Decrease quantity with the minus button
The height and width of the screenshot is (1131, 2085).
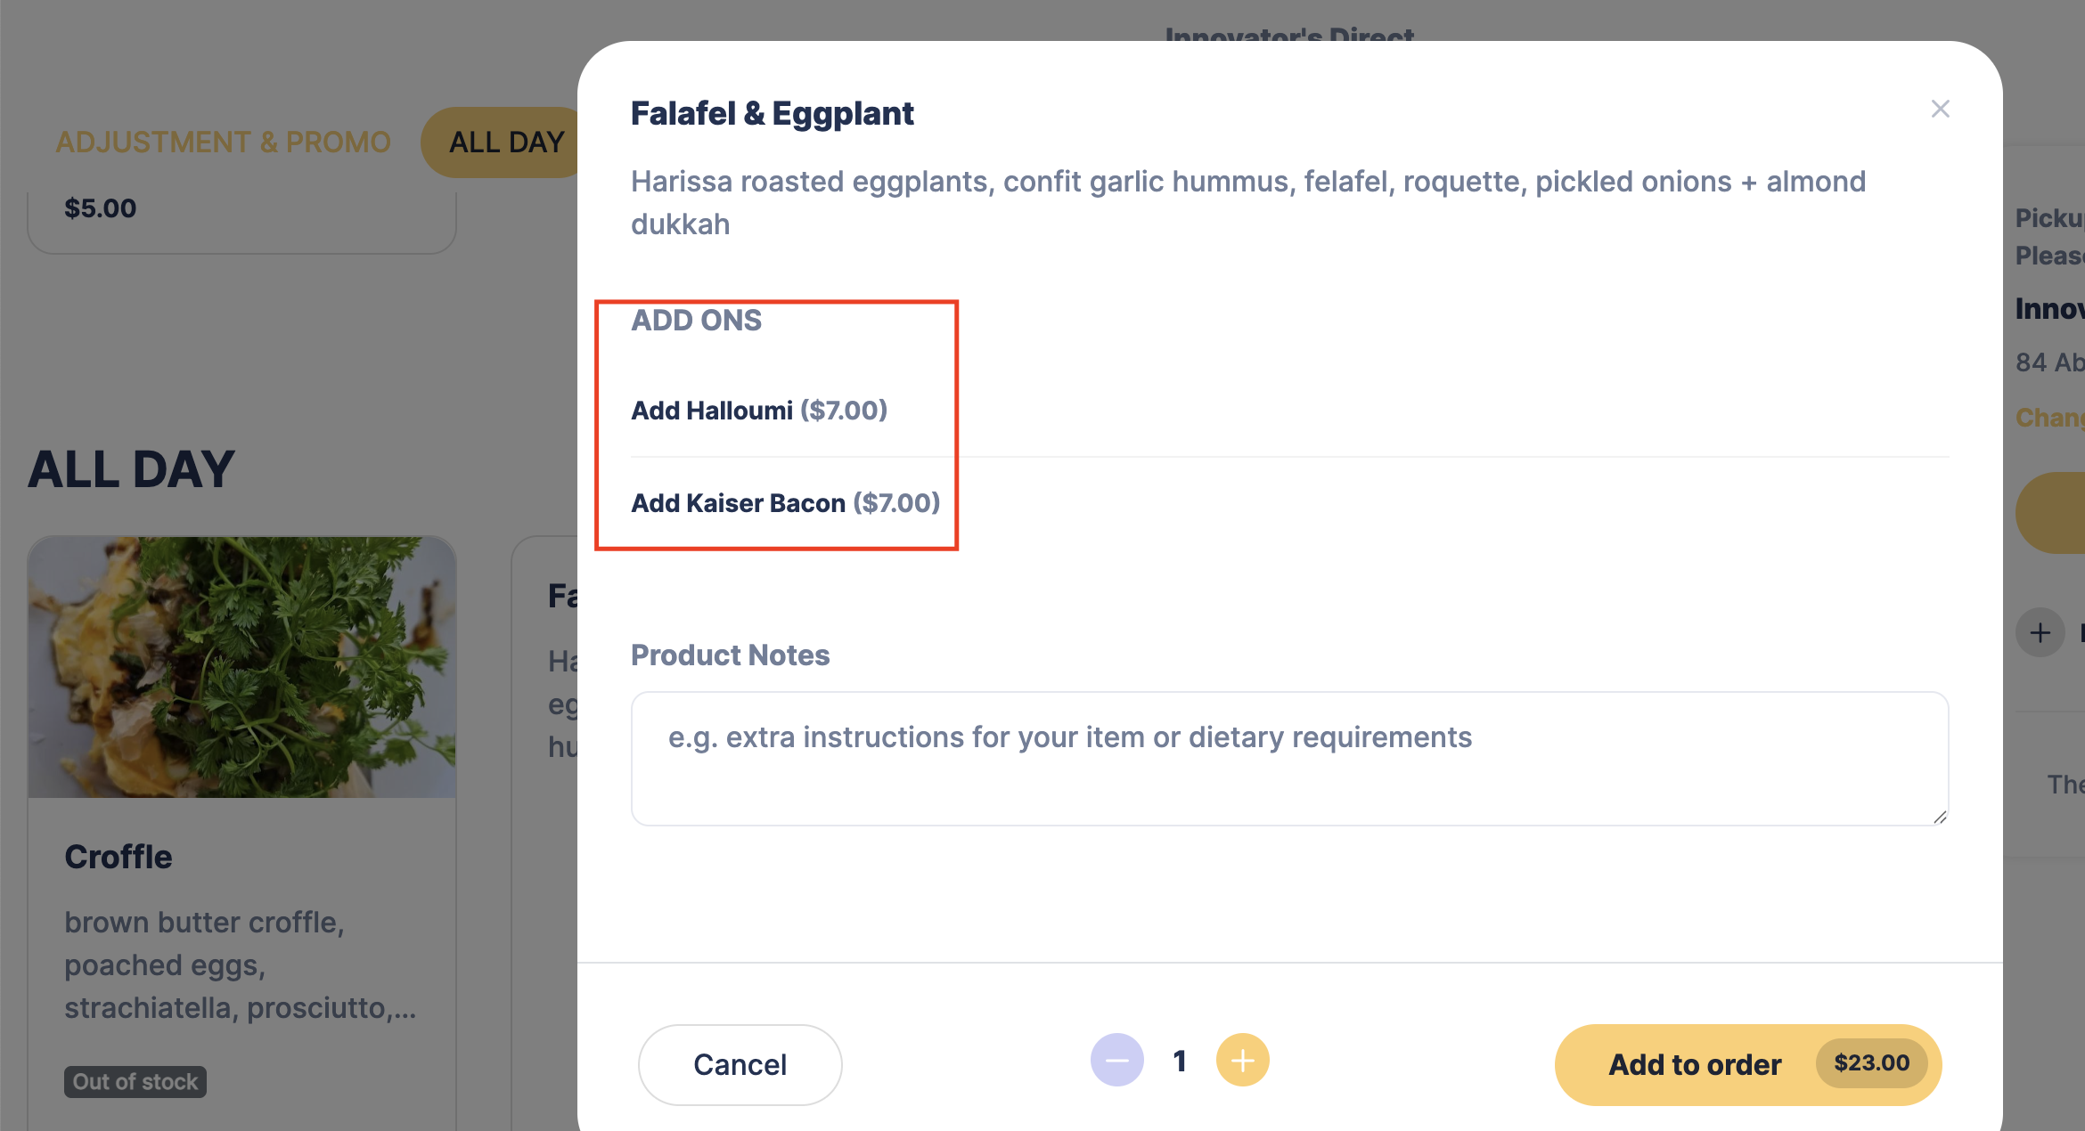tap(1116, 1060)
